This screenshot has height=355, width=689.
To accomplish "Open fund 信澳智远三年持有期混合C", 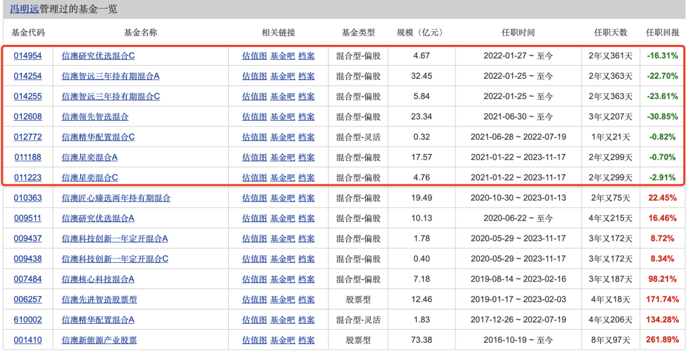I will (x=111, y=96).
